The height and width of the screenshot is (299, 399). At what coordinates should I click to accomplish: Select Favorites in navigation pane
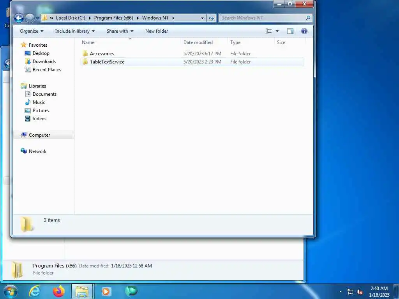pyautogui.click(x=38, y=45)
